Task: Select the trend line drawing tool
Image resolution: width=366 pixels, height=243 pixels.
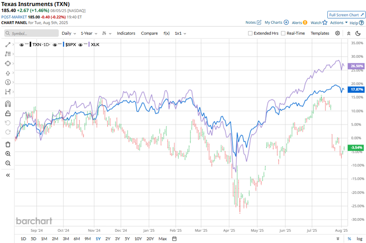Action: pos(8,44)
